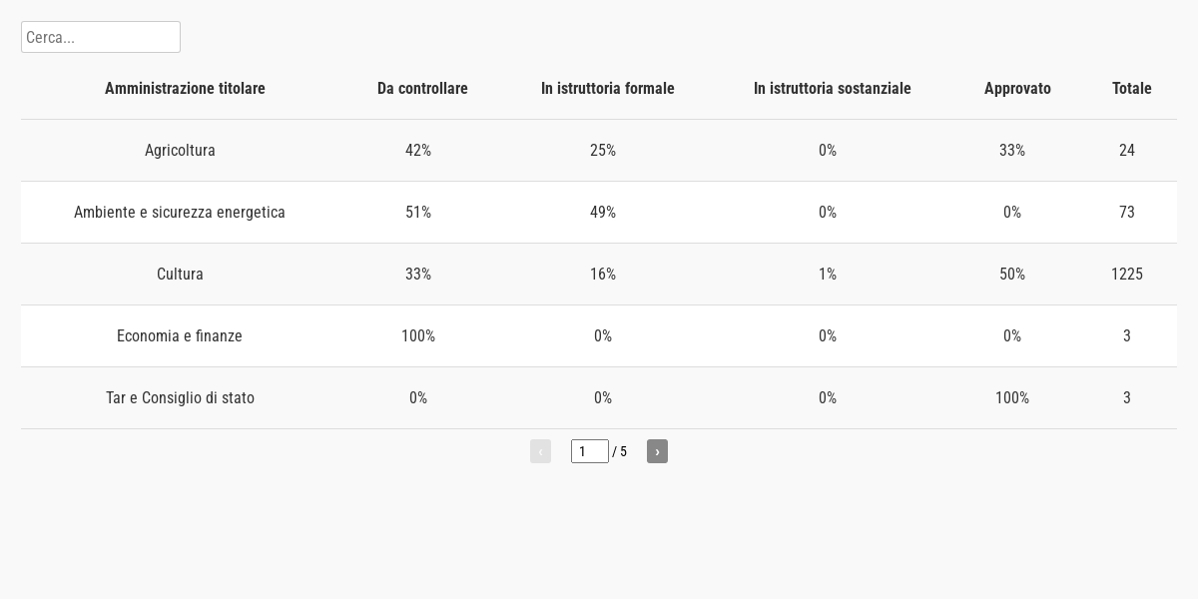The height and width of the screenshot is (599, 1198).
Task: Select the Cultura row name
Action: point(180,275)
